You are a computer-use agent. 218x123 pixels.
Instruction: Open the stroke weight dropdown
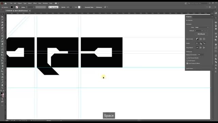pyautogui.click(x=34, y=7)
